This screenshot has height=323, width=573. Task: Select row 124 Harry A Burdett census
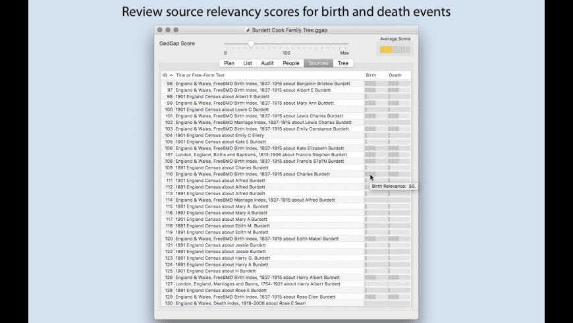click(x=286, y=264)
